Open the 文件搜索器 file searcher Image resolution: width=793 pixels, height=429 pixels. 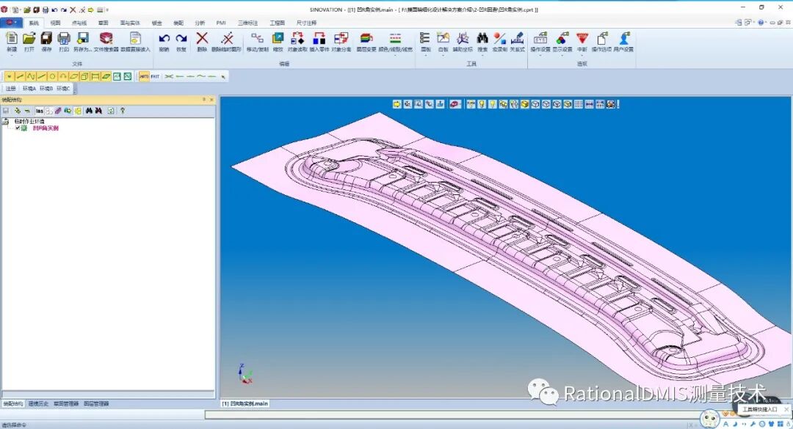click(x=106, y=38)
